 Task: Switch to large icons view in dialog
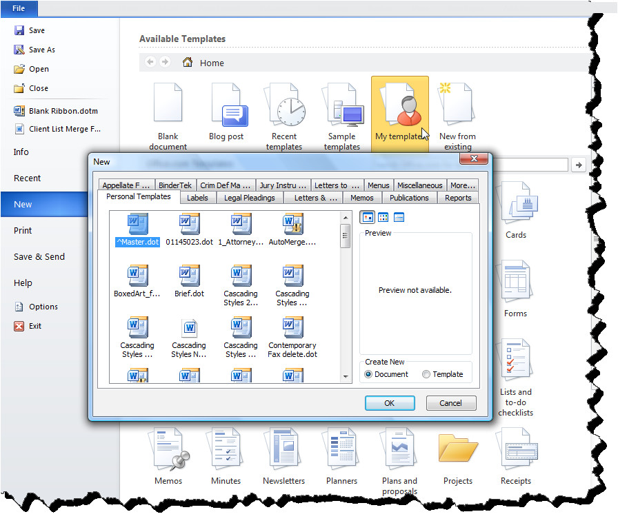pyautogui.click(x=368, y=217)
